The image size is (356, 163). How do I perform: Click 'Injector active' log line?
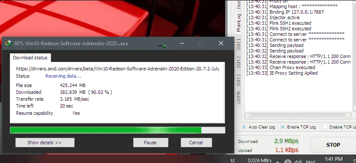pos(273,17)
